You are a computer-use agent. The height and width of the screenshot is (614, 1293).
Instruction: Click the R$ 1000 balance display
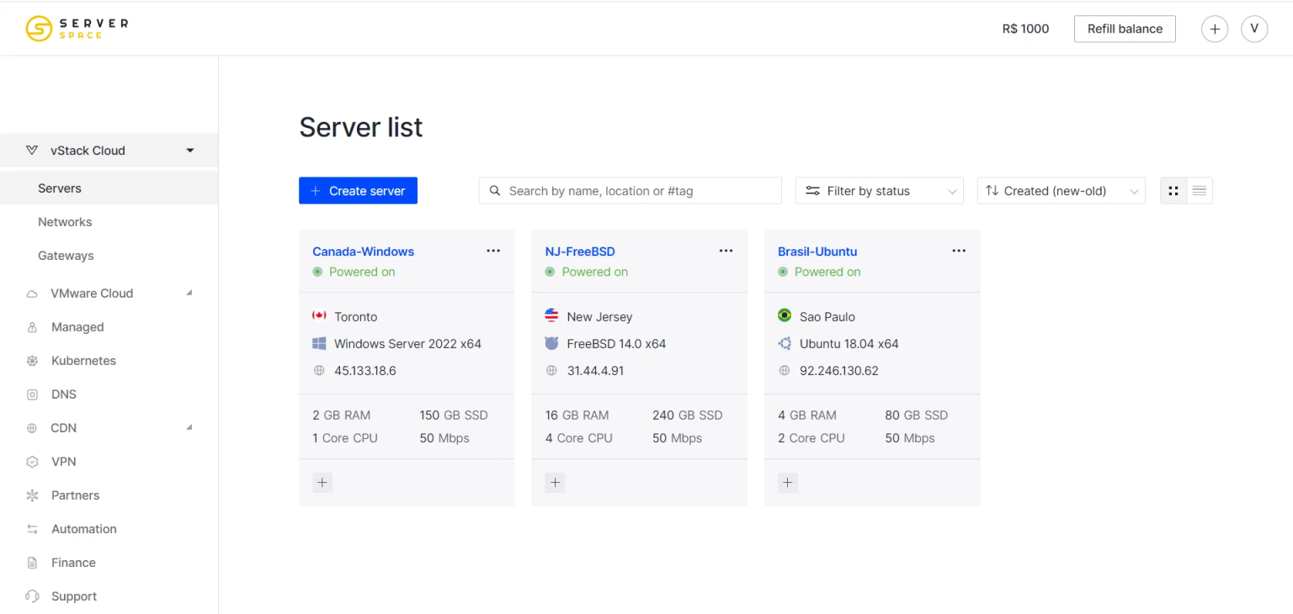[1025, 28]
